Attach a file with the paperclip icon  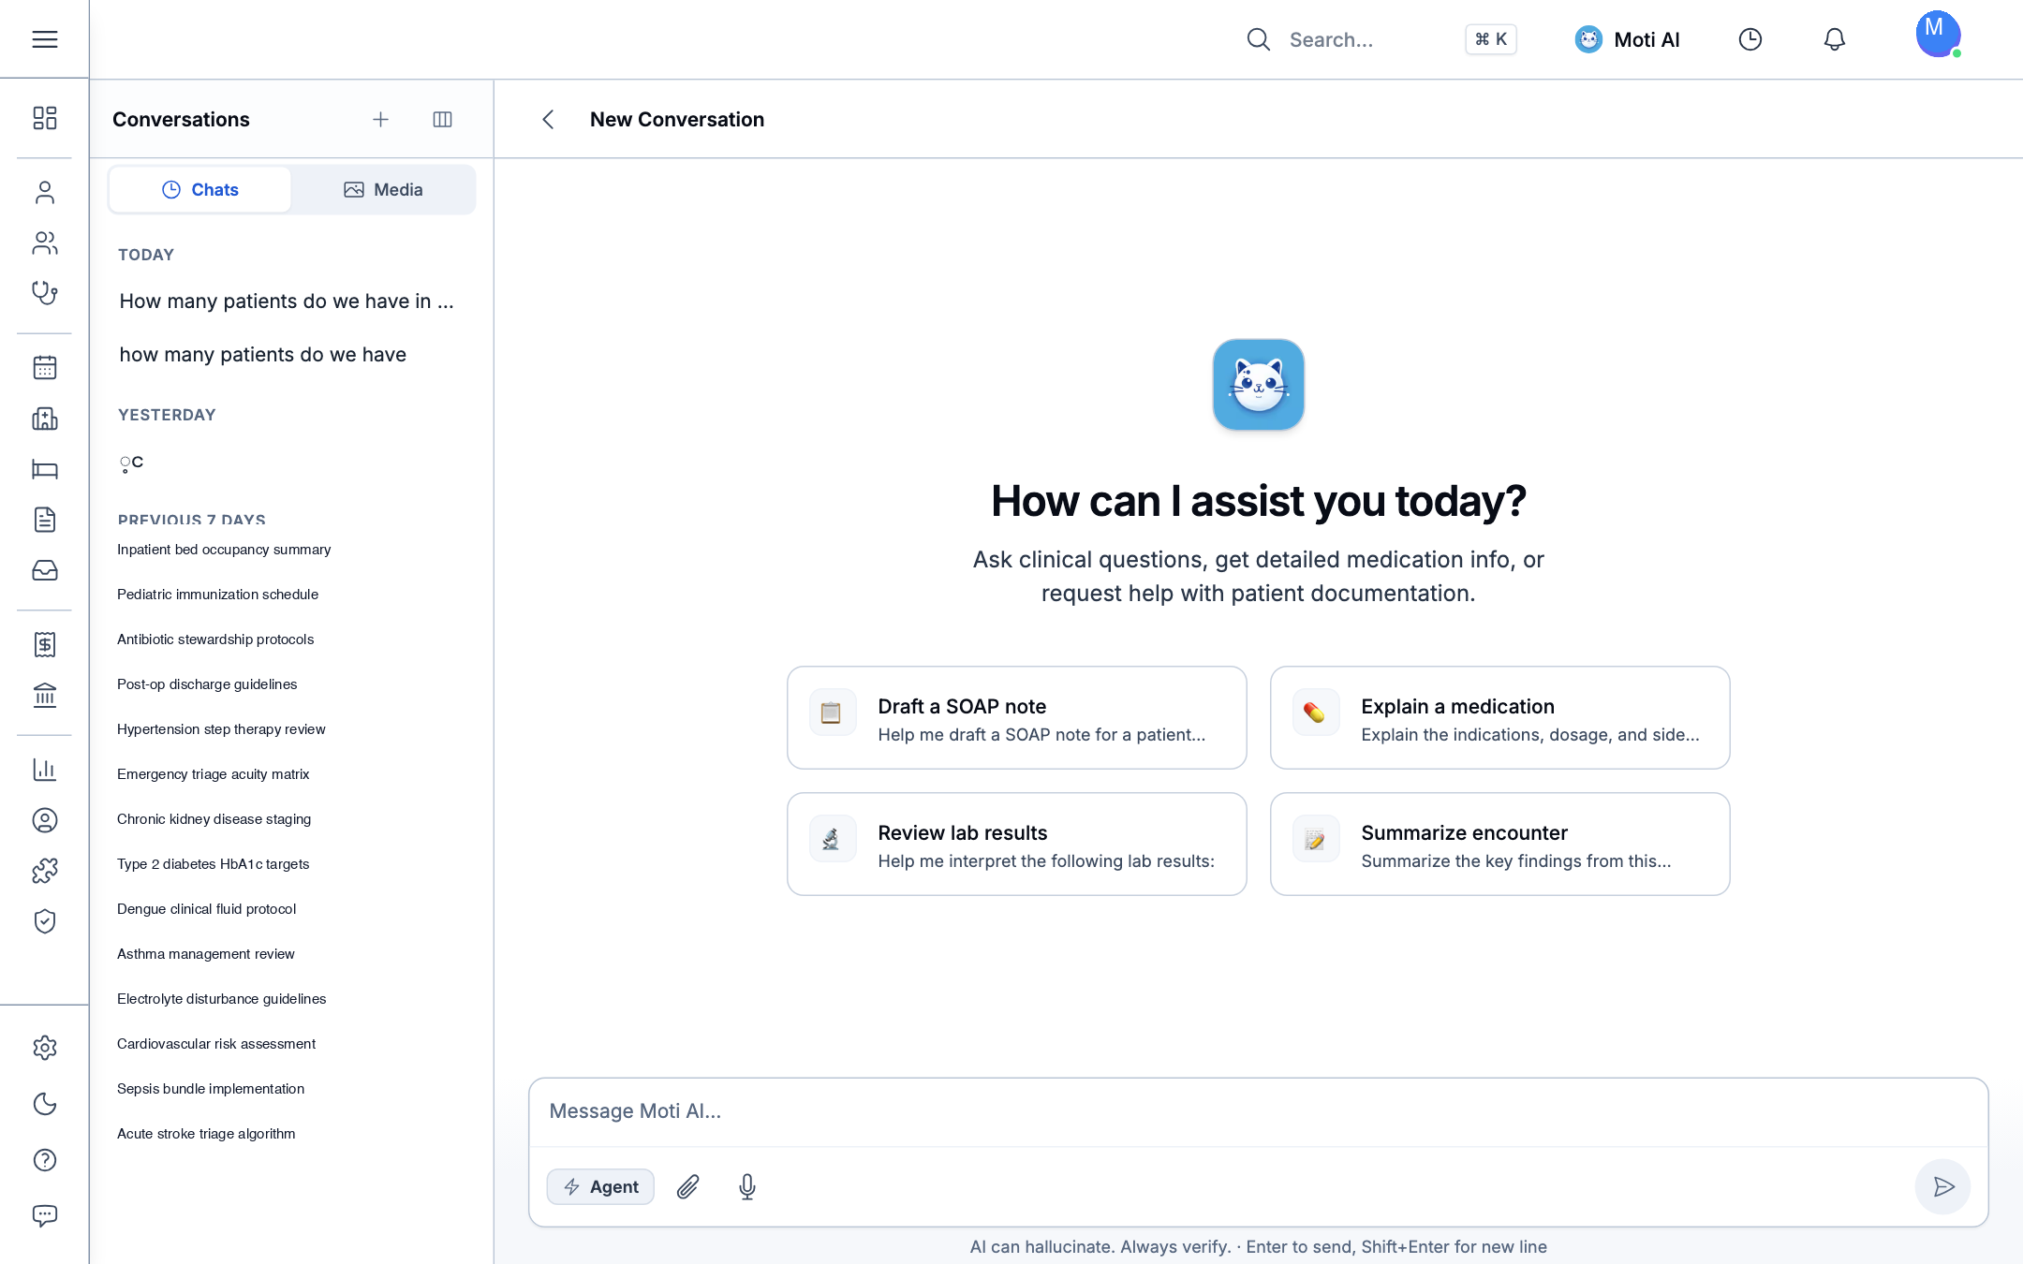point(688,1187)
